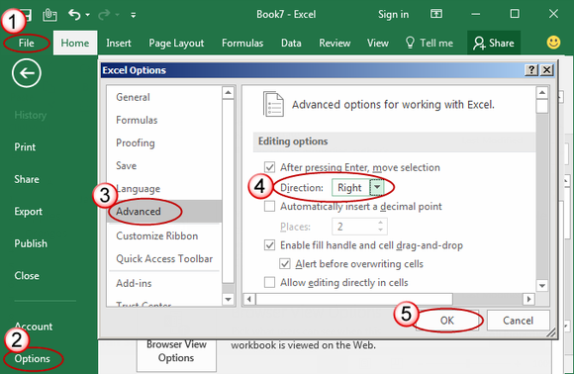Click Cancel in Excel Options

[x=518, y=321]
